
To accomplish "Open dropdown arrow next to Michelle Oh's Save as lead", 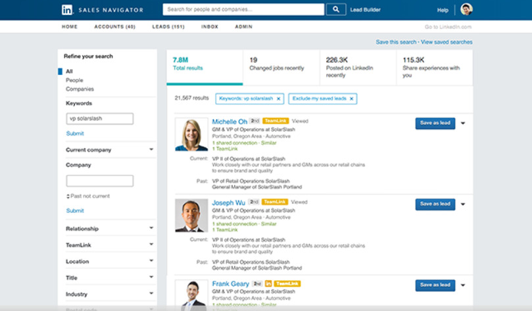I will click(463, 123).
